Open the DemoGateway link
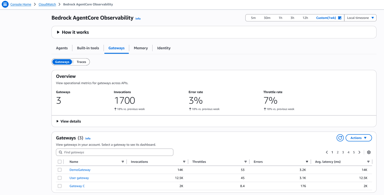Screen dimensions: 384x195 pos(80,170)
